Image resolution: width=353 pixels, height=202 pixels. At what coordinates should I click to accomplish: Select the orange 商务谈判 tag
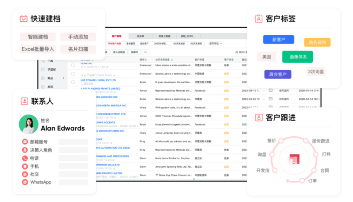pyautogui.click(x=317, y=42)
